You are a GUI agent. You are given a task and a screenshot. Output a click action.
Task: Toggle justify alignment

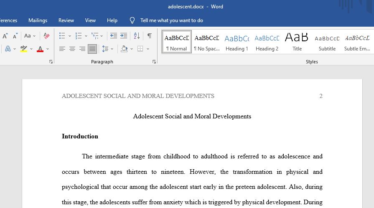pyautogui.click(x=92, y=49)
